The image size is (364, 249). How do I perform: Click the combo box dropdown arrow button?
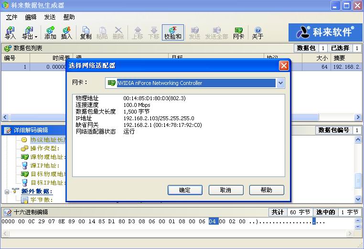[280, 83]
